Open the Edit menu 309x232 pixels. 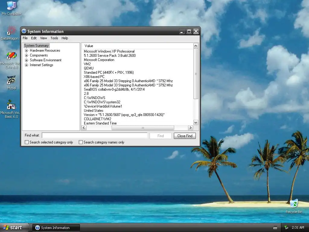pos(34,38)
